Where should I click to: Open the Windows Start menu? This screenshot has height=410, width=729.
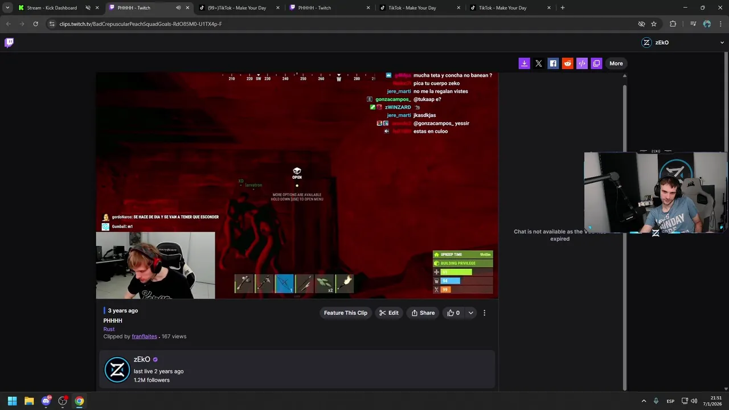tap(12, 401)
